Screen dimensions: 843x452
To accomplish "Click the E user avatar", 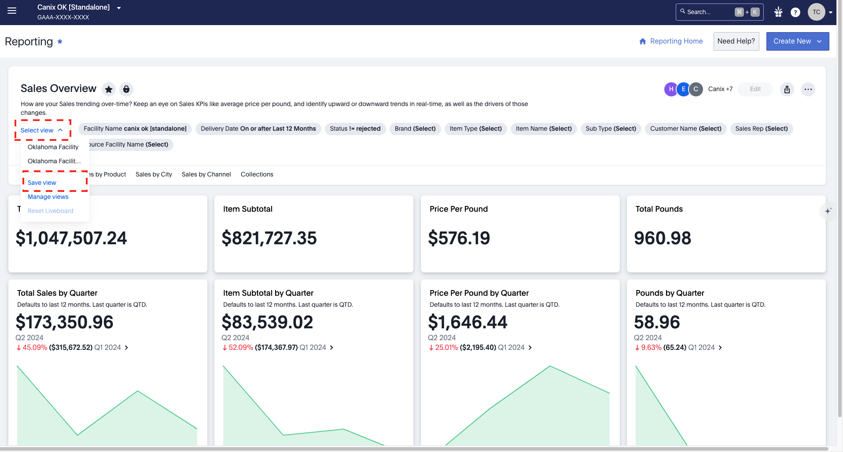I will 683,89.
